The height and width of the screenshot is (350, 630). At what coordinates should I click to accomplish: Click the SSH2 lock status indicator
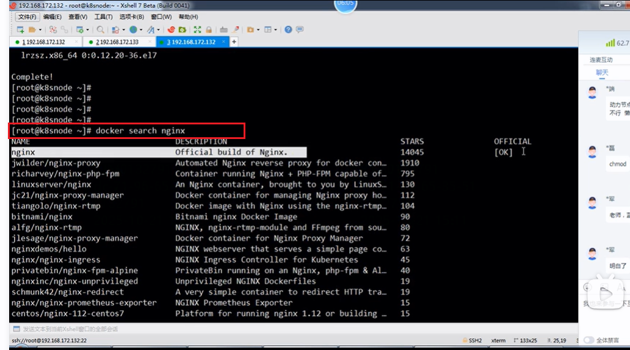pyautogui.click(x=472, y=340)
